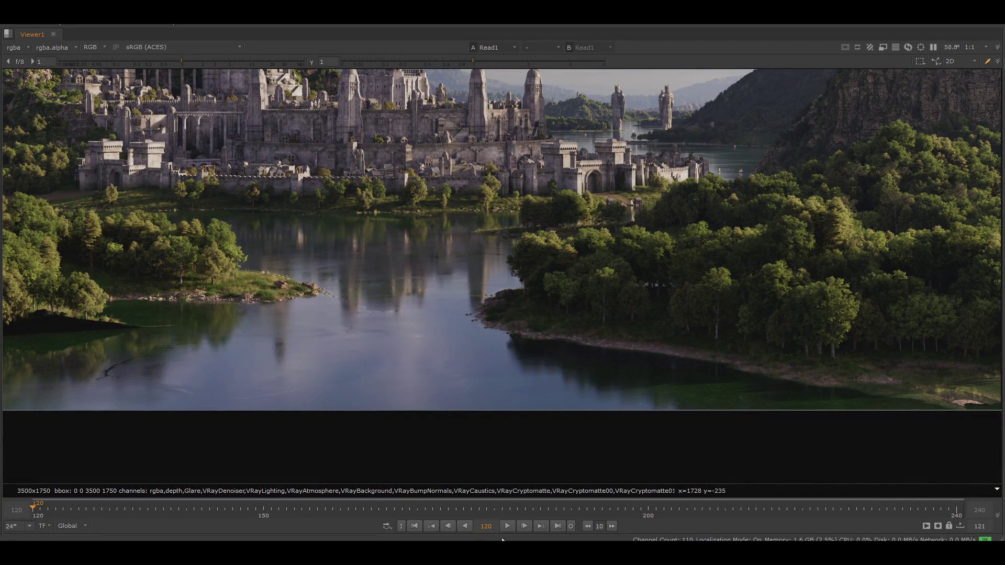
Task: Click the frame 200 mark on the timeline
Action: [648, 508]
